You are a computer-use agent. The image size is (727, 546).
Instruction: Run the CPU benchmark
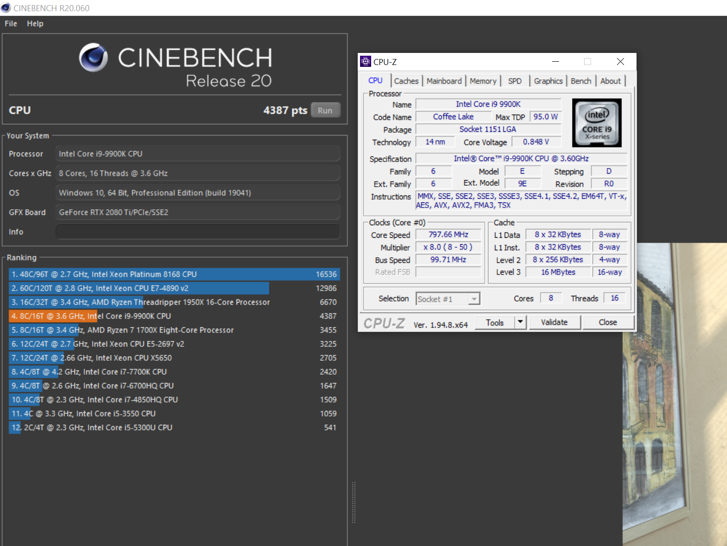325,110
